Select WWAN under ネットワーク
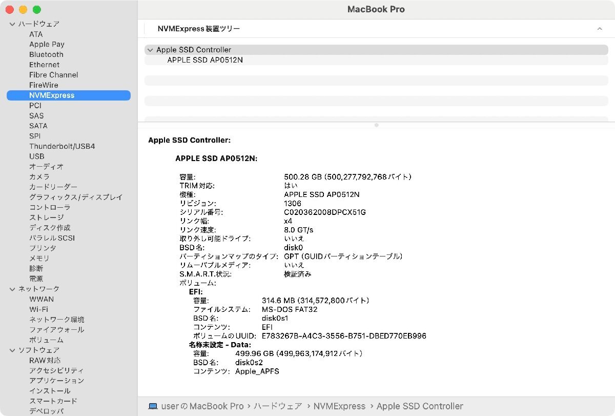 pos(42,299)
